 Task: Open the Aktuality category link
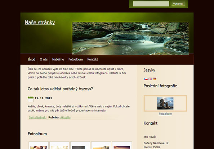pyautogui.click(x=65, y=117)
